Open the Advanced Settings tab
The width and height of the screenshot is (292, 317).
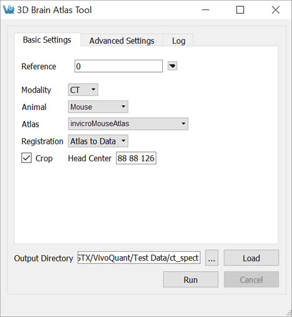click(122, 41)
